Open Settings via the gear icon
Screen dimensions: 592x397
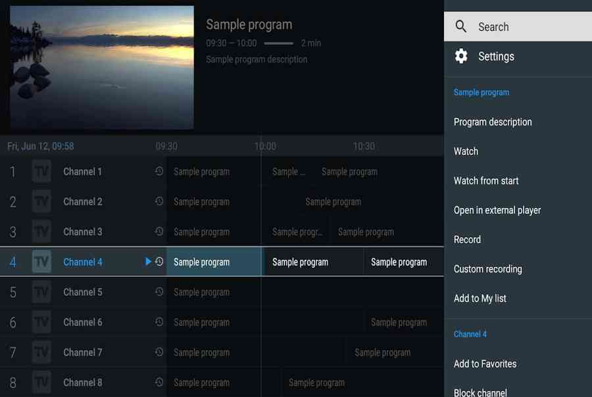pos(461,56)
